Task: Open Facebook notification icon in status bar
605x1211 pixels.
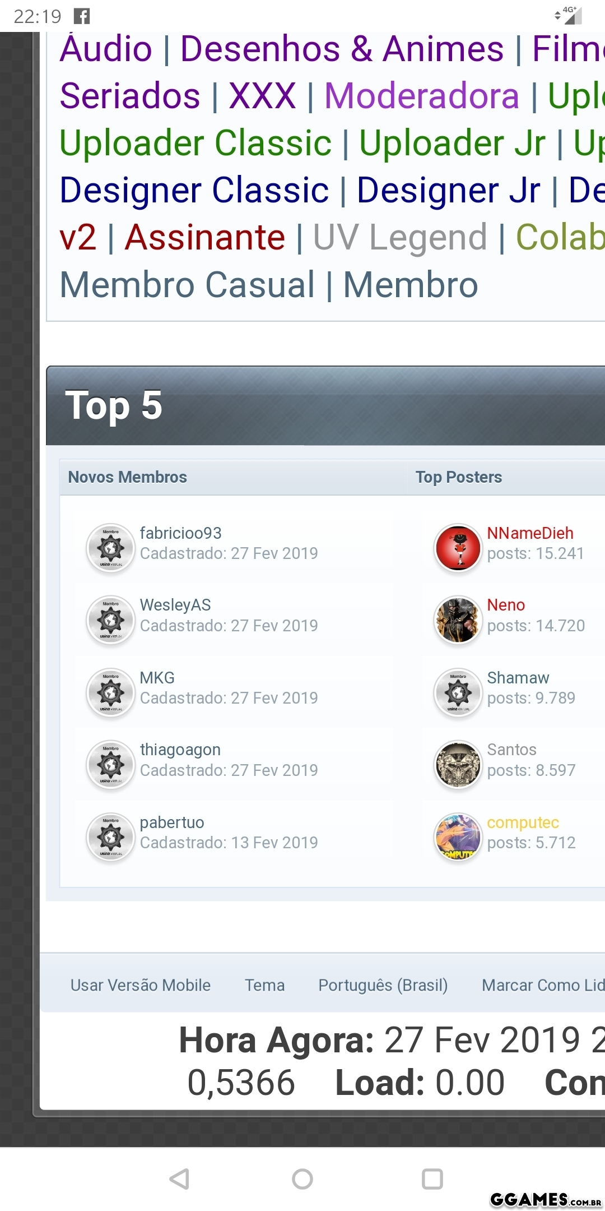Action: [82, 16]
